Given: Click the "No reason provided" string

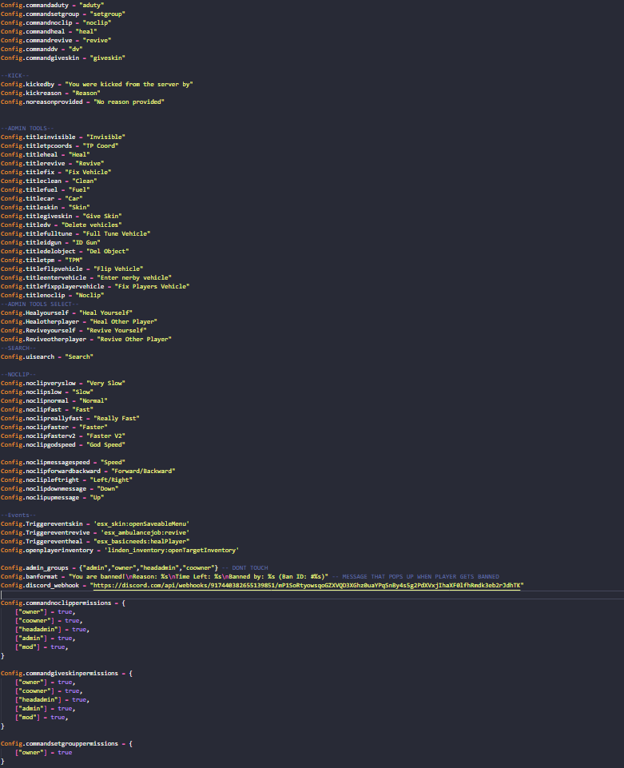Looking at the screenshot, I should (x=129, y=102).
